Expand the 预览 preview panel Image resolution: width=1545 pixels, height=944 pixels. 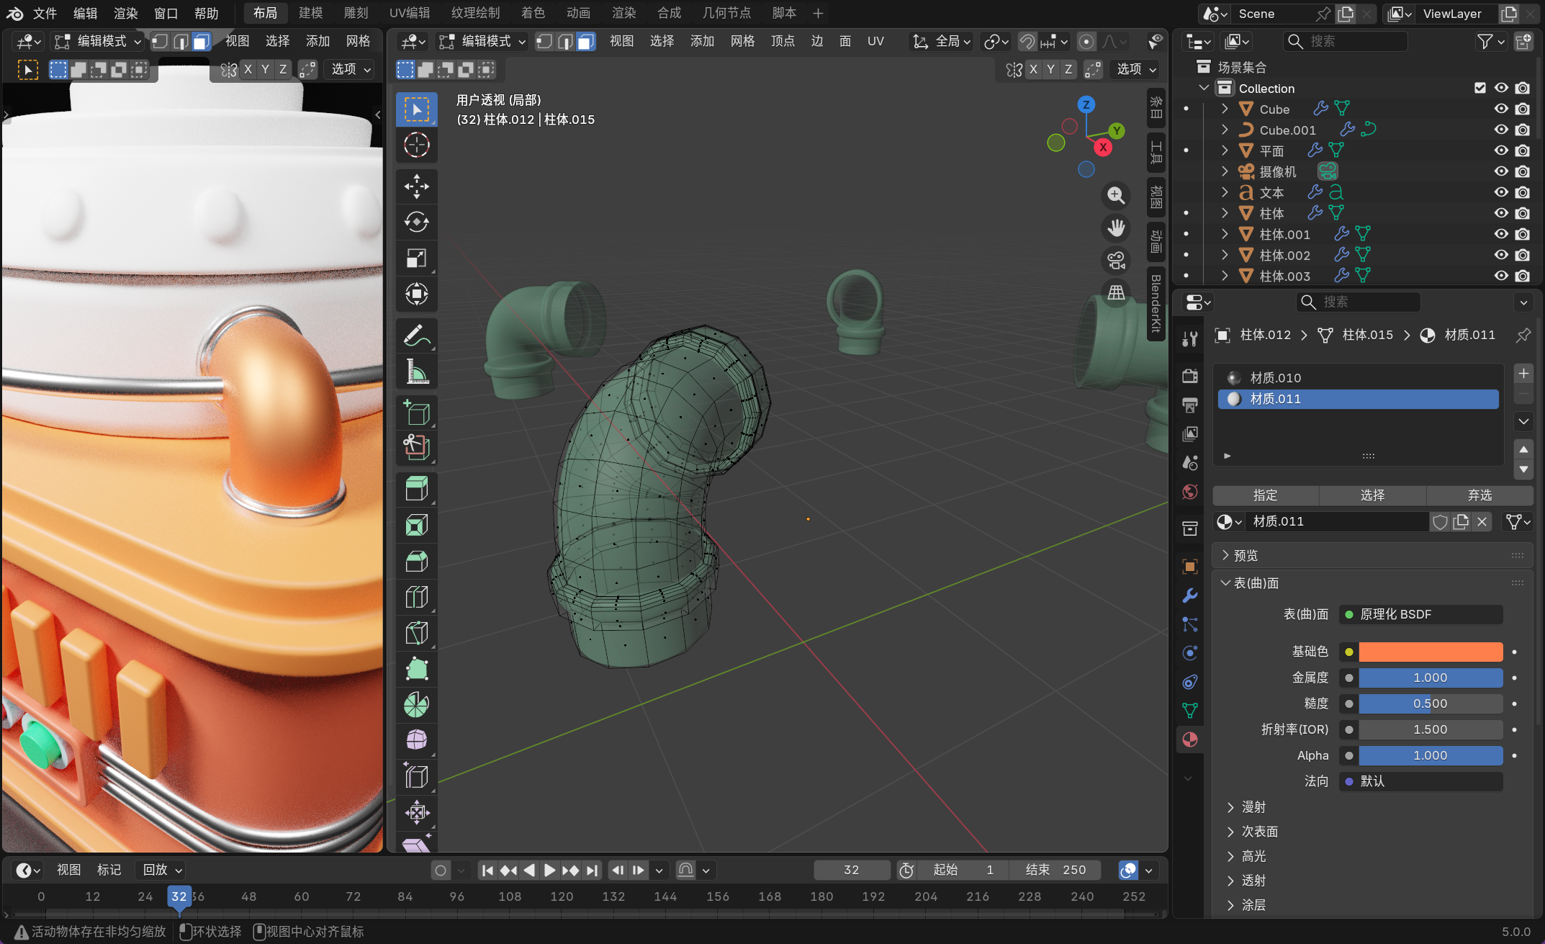(x=1246, y=555)
